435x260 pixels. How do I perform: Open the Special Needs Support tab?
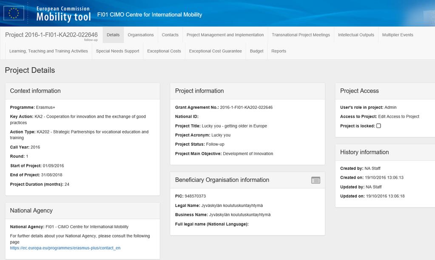(x=118, y=51)
